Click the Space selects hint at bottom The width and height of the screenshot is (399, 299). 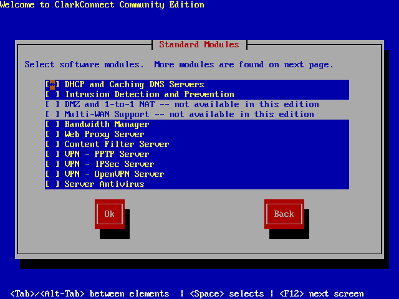[227, 294]
